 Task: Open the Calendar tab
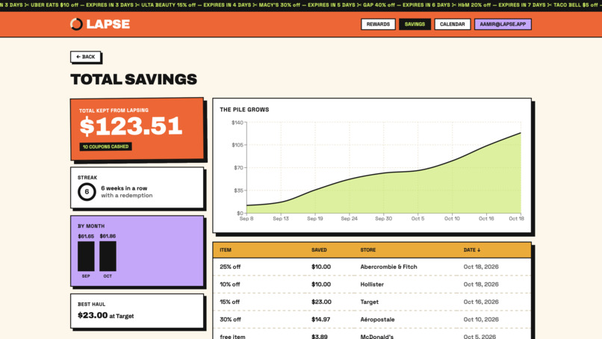point(453,24)
